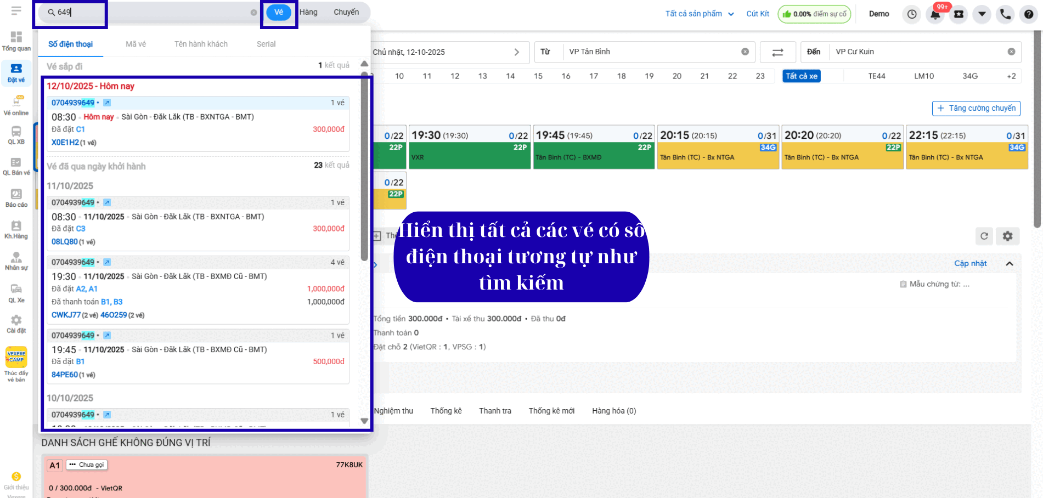Click the phone call icon

[1005, 14]
